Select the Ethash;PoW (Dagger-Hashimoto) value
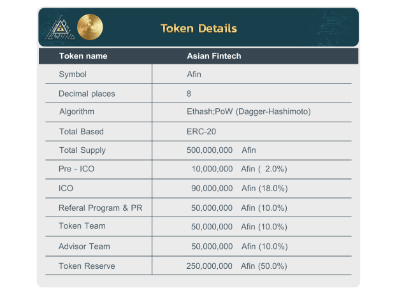 click(x=249, y=111)
